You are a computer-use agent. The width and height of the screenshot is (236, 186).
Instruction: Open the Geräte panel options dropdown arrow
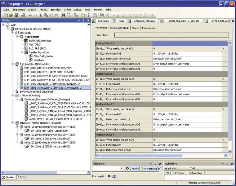pyautogui.click(x=79, y=20)
